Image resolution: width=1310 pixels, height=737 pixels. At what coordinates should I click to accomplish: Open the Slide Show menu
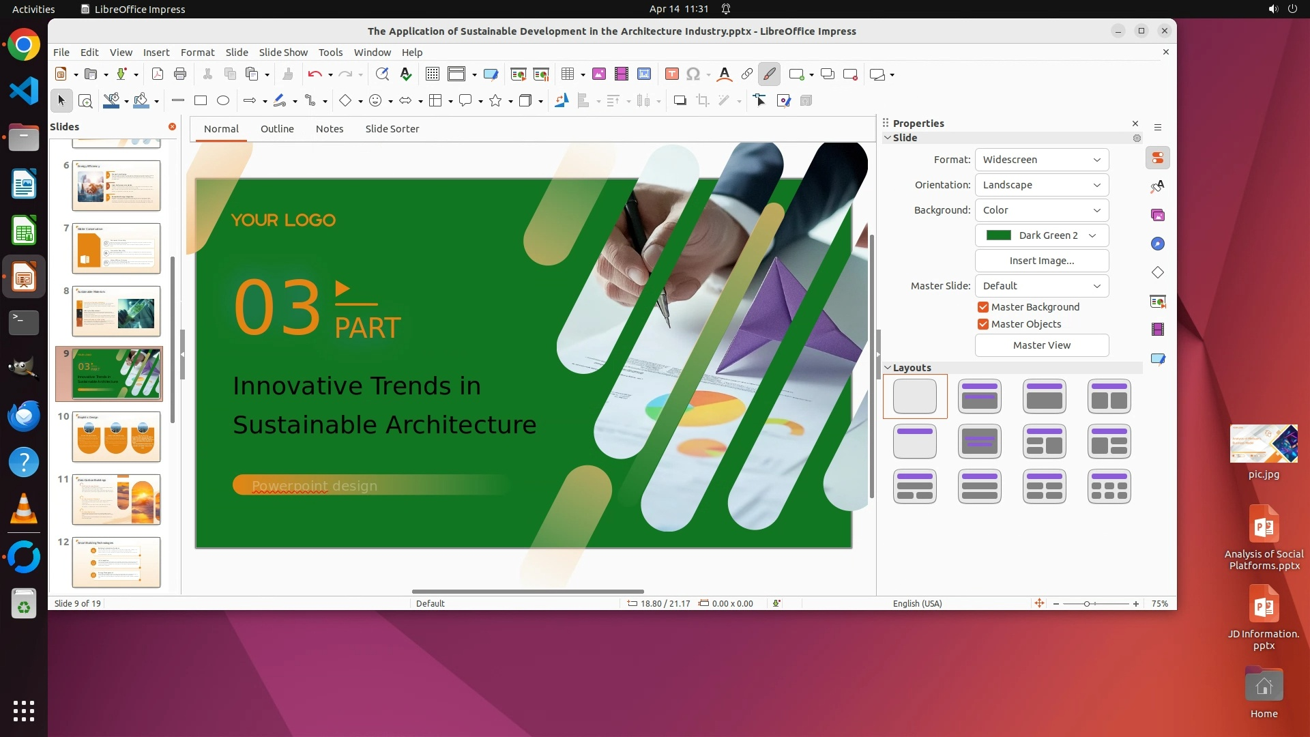(283, 53)
